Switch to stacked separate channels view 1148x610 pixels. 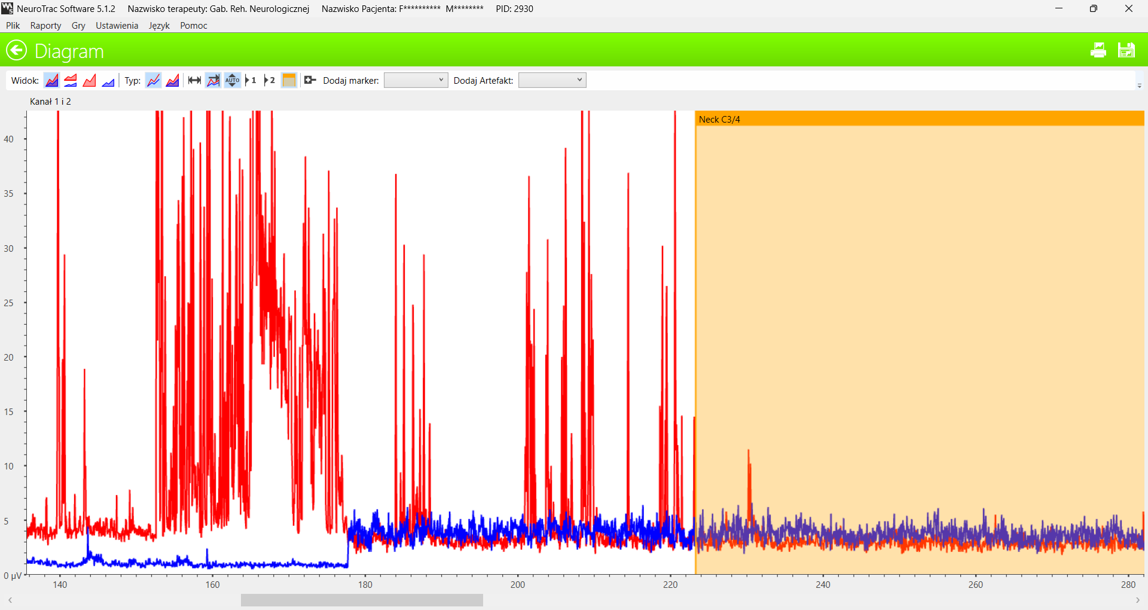pos(71,81)
